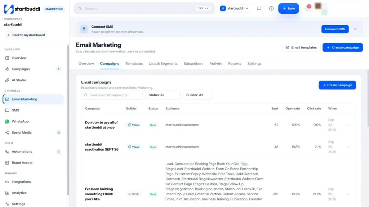This screenshot has height=207, width=369.
Task: Click the page vertical scrollbar
Action: tap(368, 98)
